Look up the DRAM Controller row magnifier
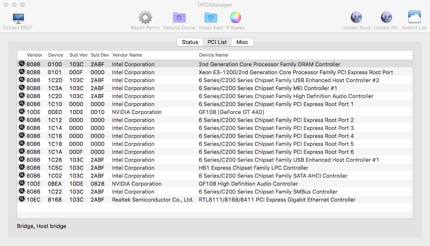 click(x=22, y=64)
